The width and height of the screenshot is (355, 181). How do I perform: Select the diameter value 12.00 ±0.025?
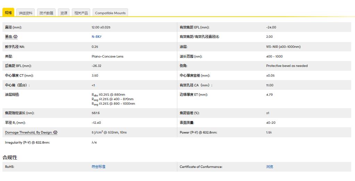coord(101,27)
